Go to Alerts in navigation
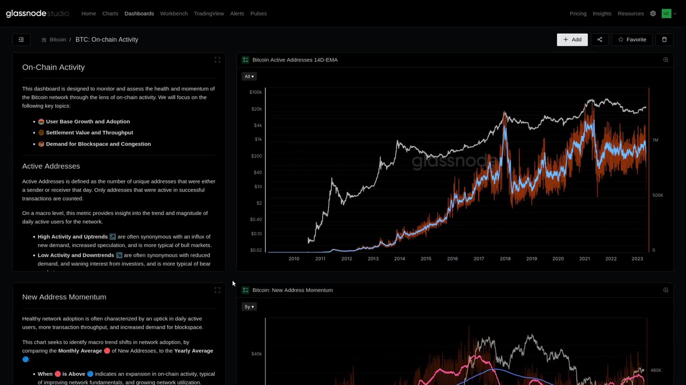The image size is (686, 385). 237,13
